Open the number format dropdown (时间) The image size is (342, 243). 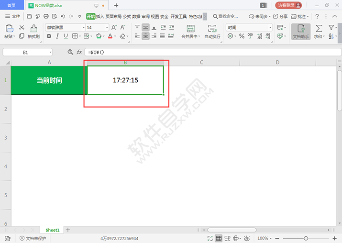[x=270, y=27]
